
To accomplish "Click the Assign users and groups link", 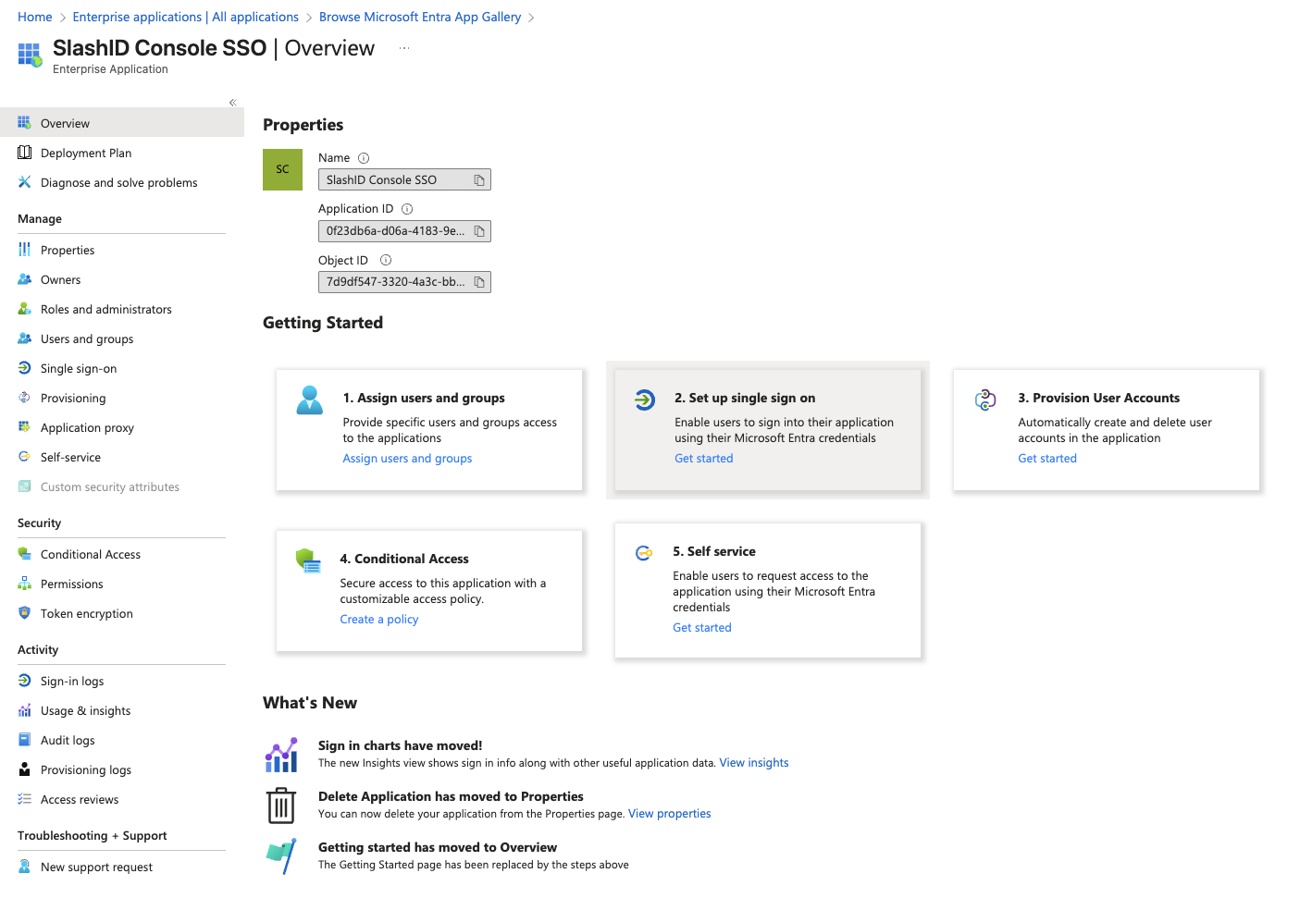I will tap(407, 459).
